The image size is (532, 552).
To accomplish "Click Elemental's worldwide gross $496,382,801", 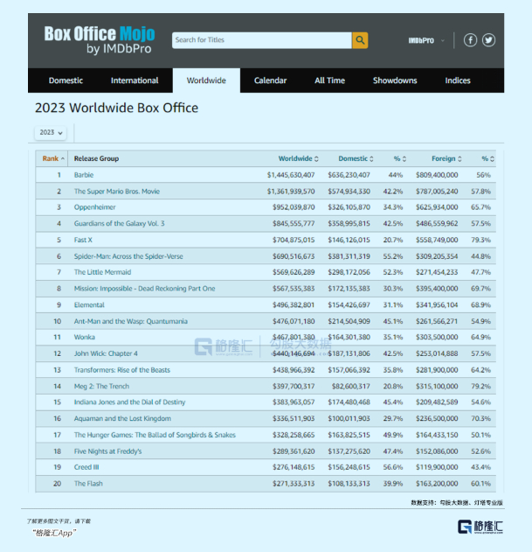I will [294, 304].
